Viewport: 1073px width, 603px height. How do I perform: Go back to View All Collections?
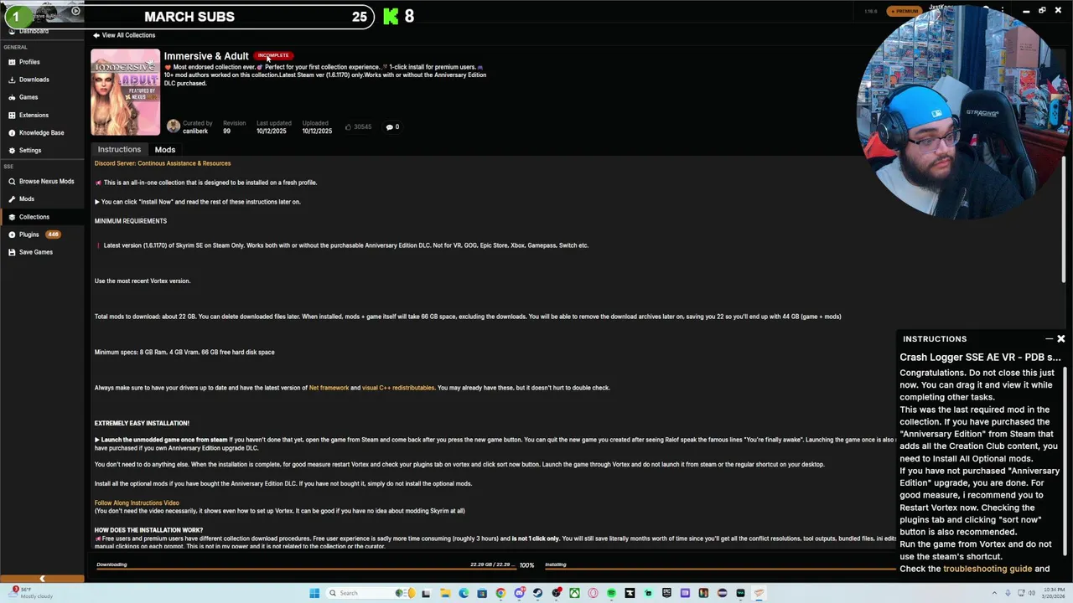124,35
